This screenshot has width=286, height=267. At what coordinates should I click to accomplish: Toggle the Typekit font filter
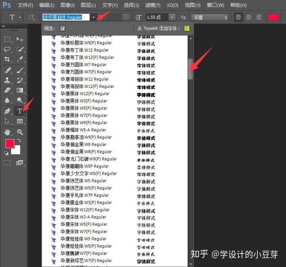[62, 28]
